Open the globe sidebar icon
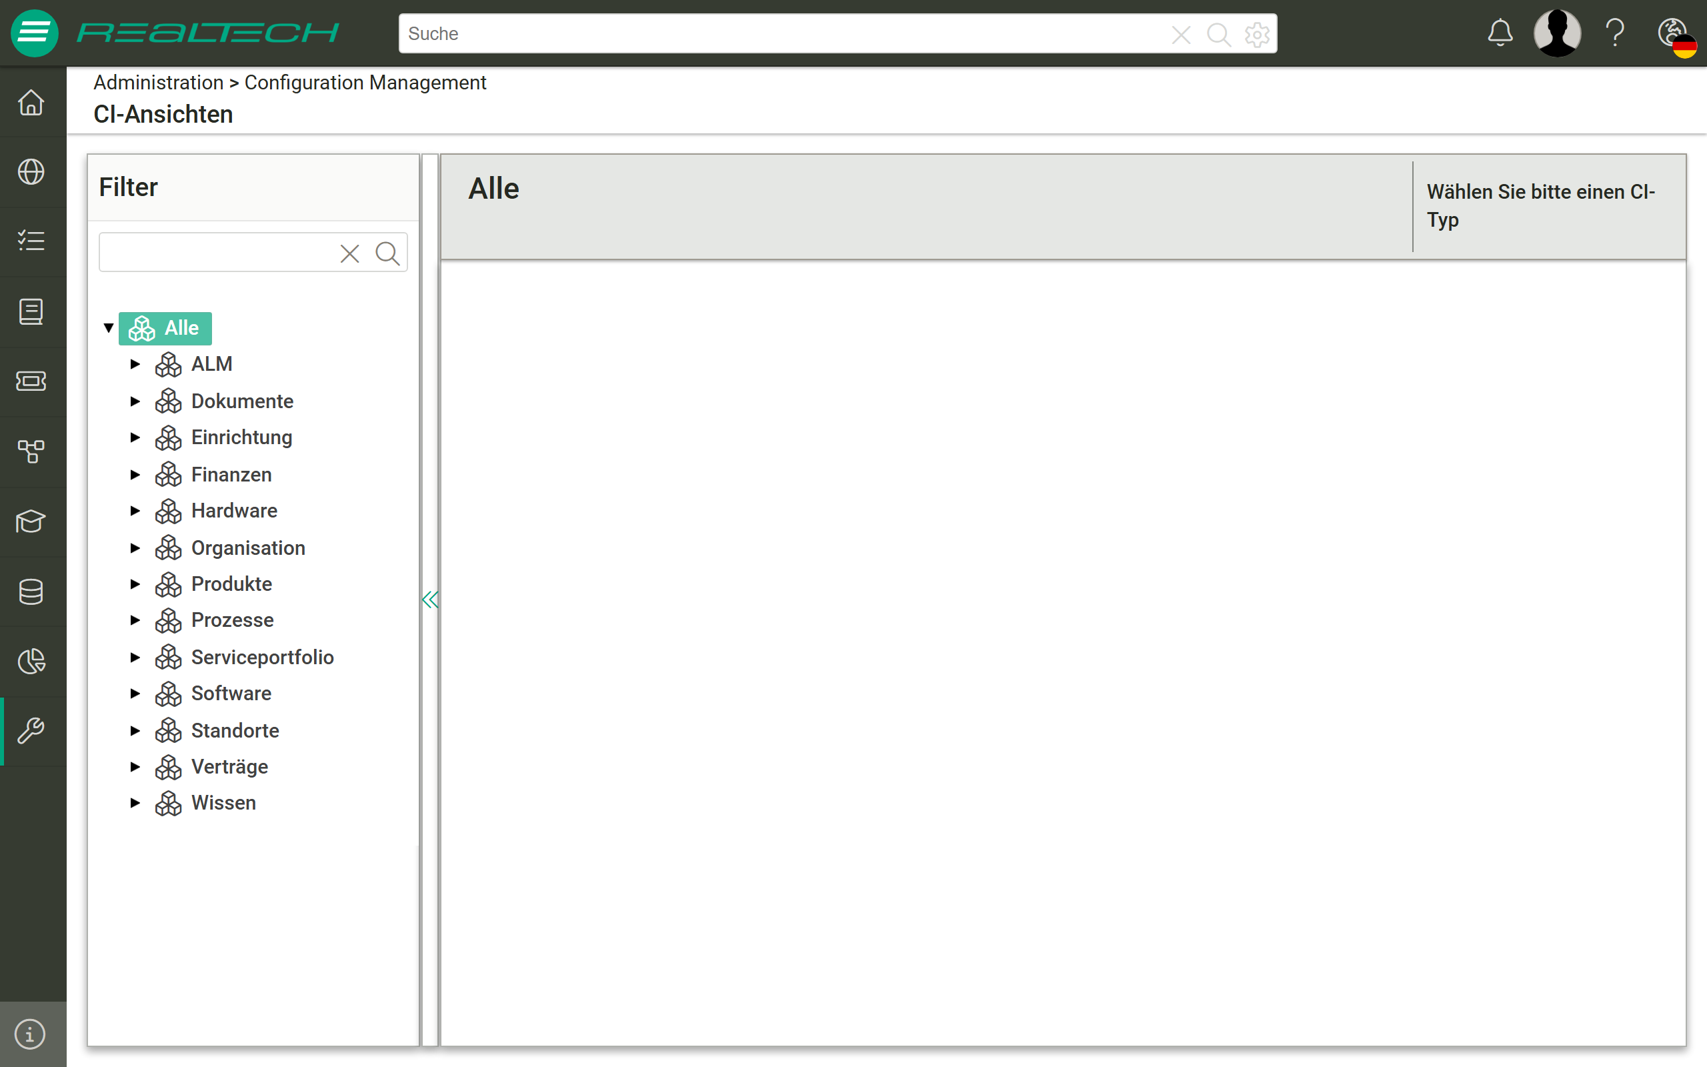The width and height of the screenshot is (1707, 1067). [x=31, y=171]
